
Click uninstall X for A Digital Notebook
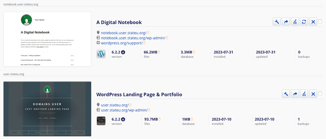pyautogui.click(x=313, y=22)
